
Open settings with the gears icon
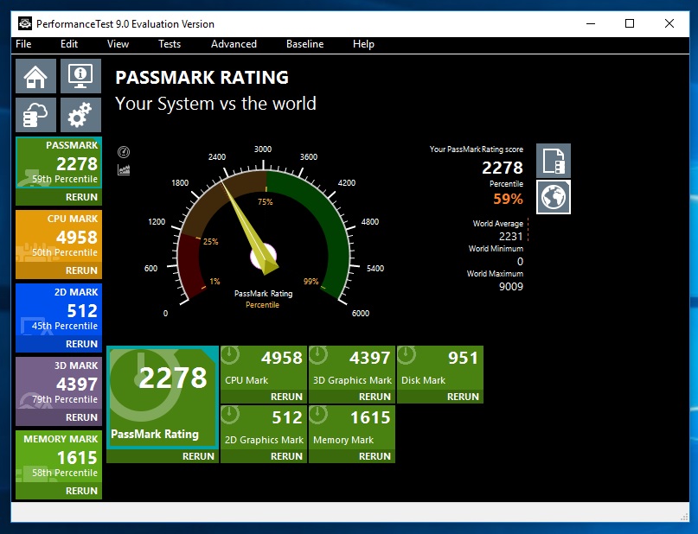click(80, 115)
